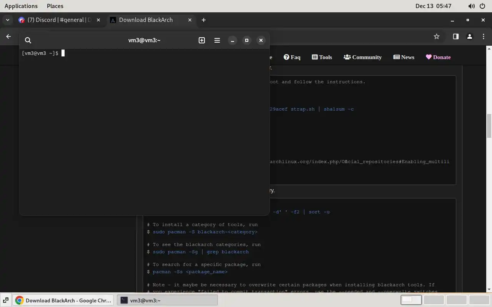Open Chrome profile avatar icon
This screenshot has height=307, width=492.
point(469,36)
